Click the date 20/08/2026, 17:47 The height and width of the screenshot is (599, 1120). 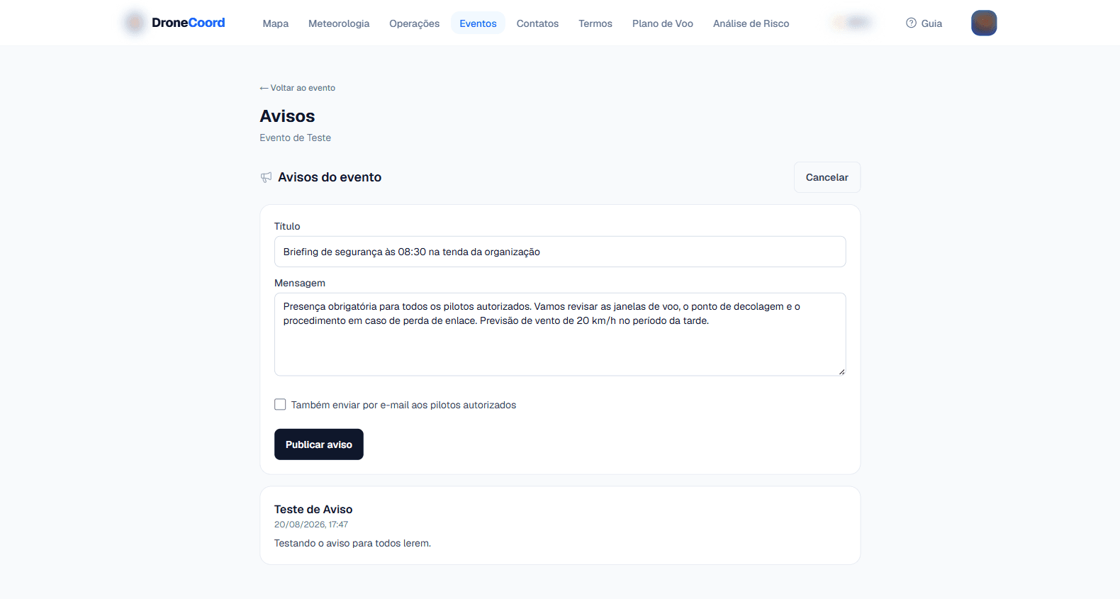(311, 525)
